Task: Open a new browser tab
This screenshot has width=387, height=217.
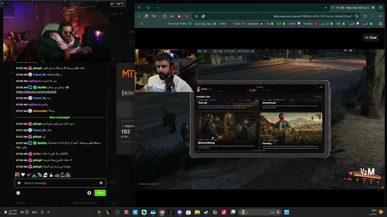Action: (326, 8)
